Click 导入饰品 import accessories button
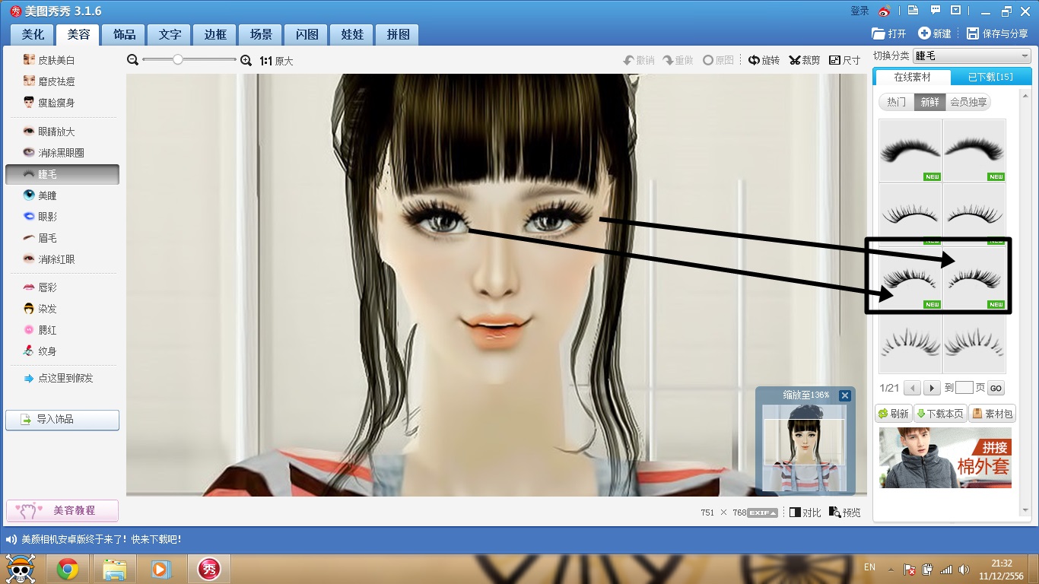 click(62, 420)
